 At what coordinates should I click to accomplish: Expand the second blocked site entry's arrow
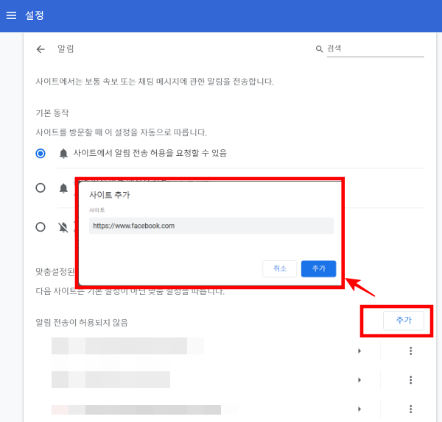359,380
